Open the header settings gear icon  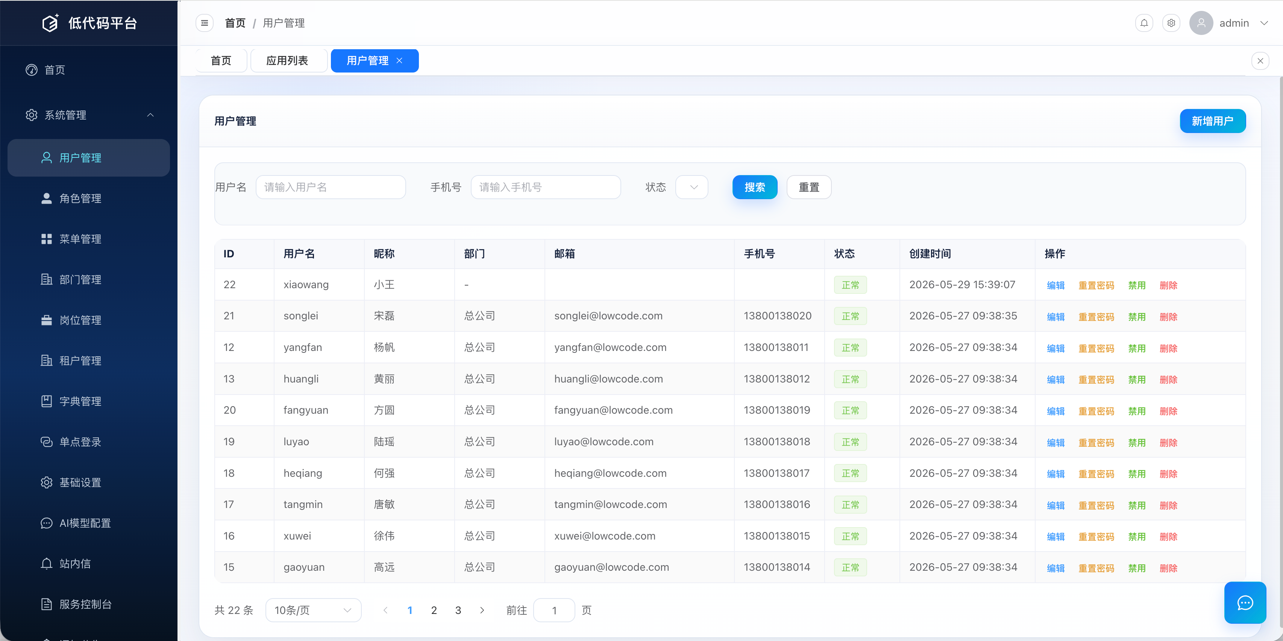point(1171,23)
